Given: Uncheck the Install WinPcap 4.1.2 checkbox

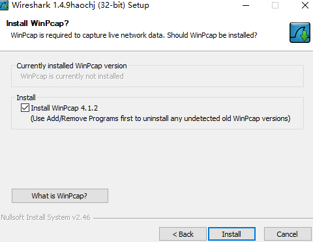Looking at the screenshot, I should tap(25, 108).
